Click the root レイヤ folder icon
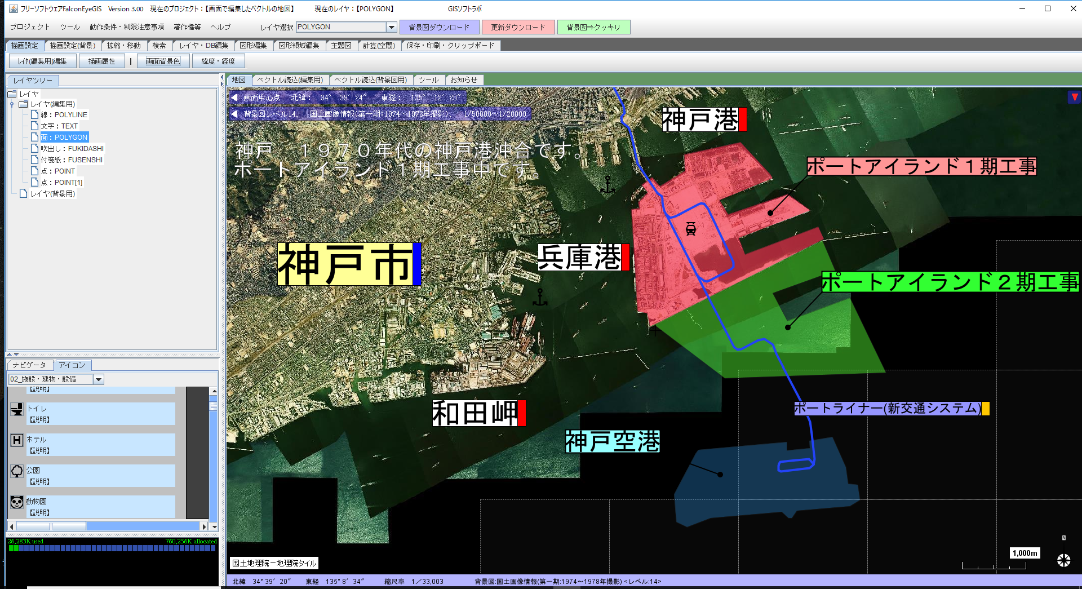This screenshot has height=589, width=1082. pos(12,94)
